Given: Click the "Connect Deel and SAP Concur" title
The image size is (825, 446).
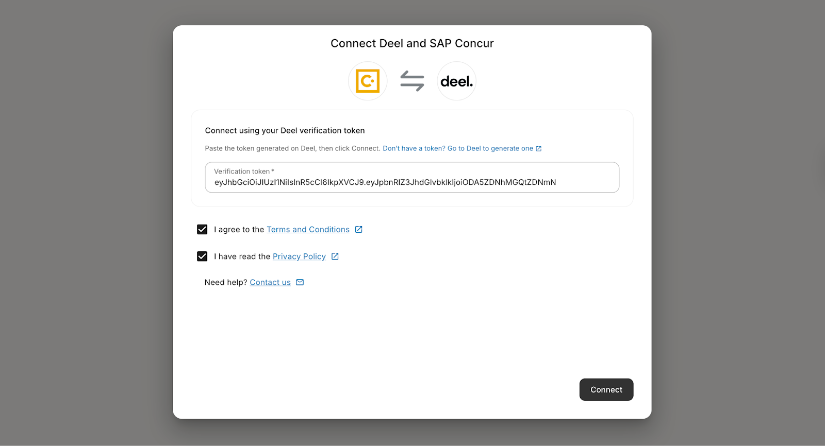Looking at the screenshot, I should coord(412,43).
